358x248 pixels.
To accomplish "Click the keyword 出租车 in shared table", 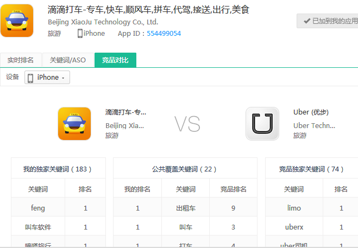I will [x=184, y=208].
